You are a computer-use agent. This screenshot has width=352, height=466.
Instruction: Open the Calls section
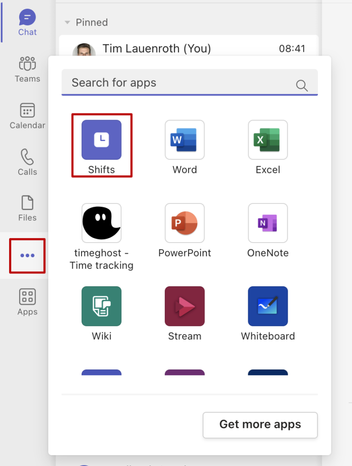[x=27, y=162]
